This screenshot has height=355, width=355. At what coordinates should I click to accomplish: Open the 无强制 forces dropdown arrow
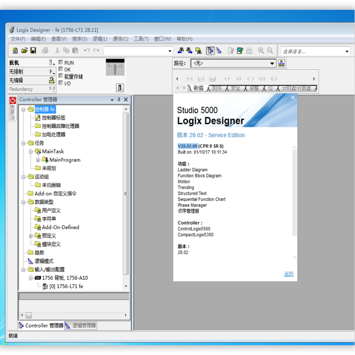pos(52,72)
